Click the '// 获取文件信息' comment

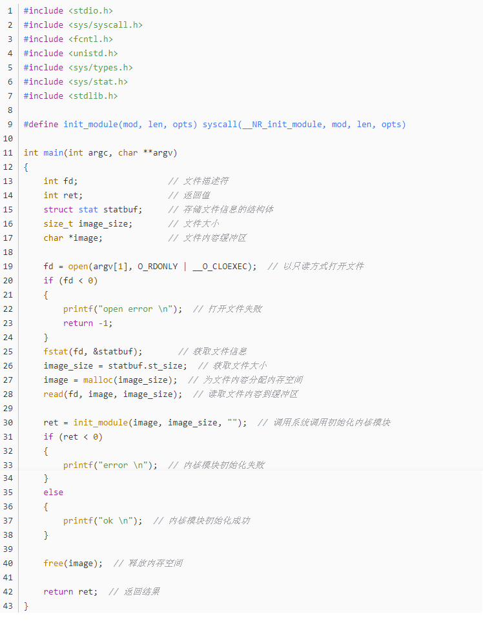(212, 352)
